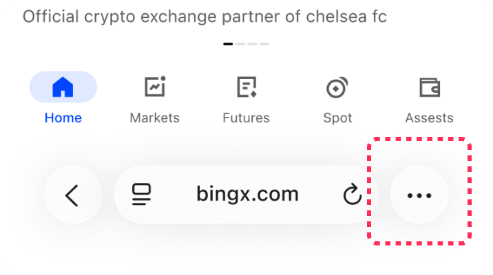493x275 pixels.
Task: Tap the Spot circular icon
Action: coord(337,87)
